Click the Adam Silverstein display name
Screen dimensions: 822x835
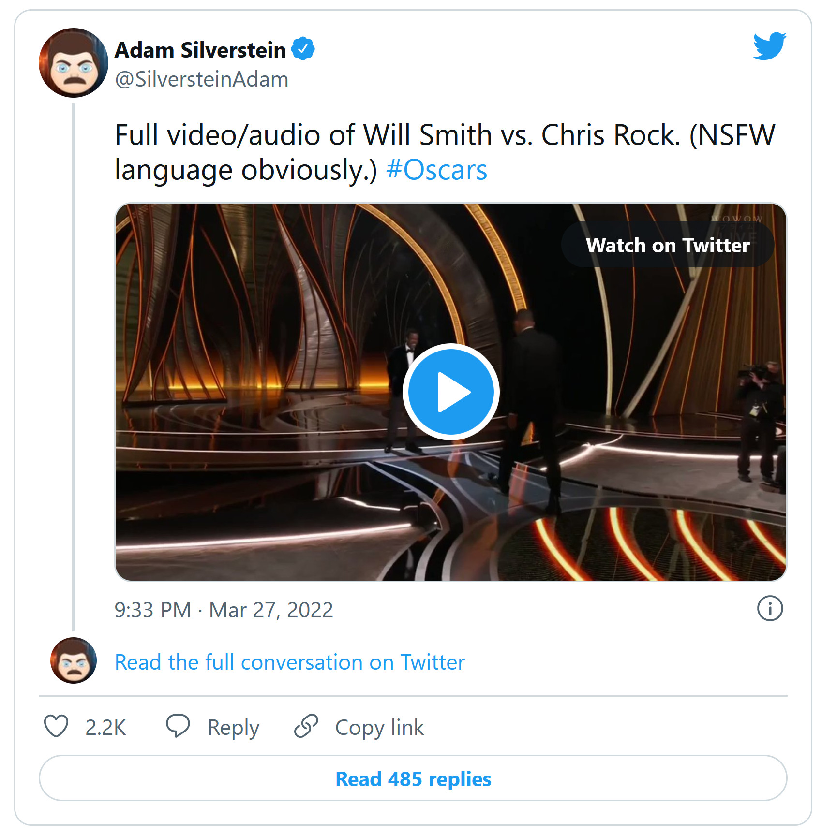pyautogui.click(x=200, y=50)
